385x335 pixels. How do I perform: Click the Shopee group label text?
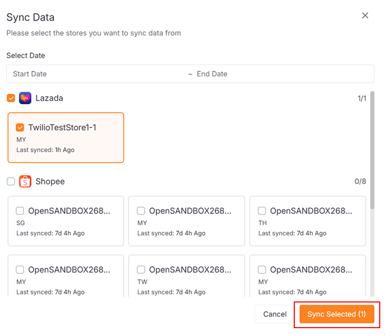(50, 181)
